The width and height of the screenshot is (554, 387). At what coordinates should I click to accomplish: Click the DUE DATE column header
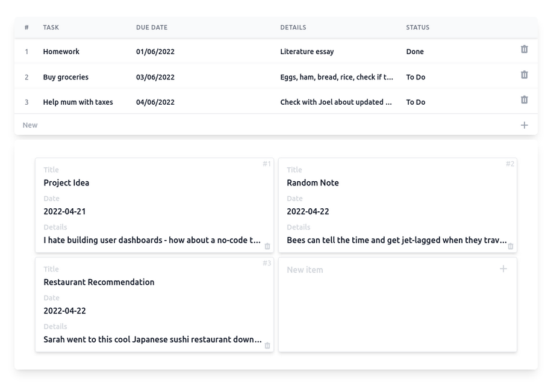coord(152,27)
